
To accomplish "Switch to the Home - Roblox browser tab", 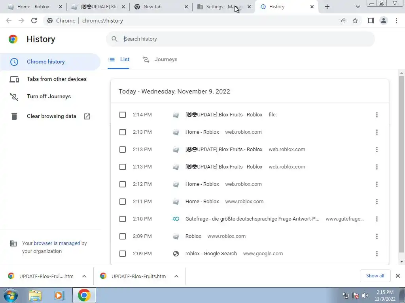I will point(33,7).
